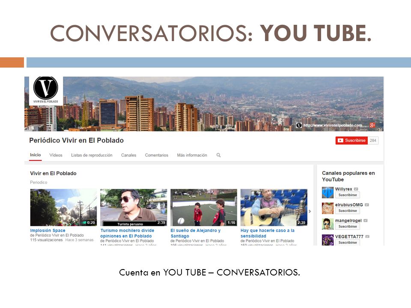Play the Implosión Space video thumbnail
The image size is (411, 308).
(x=63, y=207)
